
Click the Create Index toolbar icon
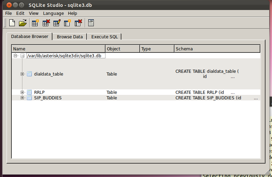click(x=68, y=23)
